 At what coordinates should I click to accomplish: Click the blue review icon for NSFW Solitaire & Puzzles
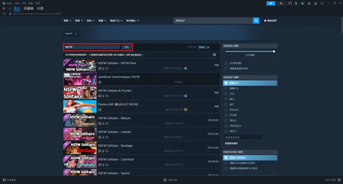pyautogui.click(x=186, y=96)
